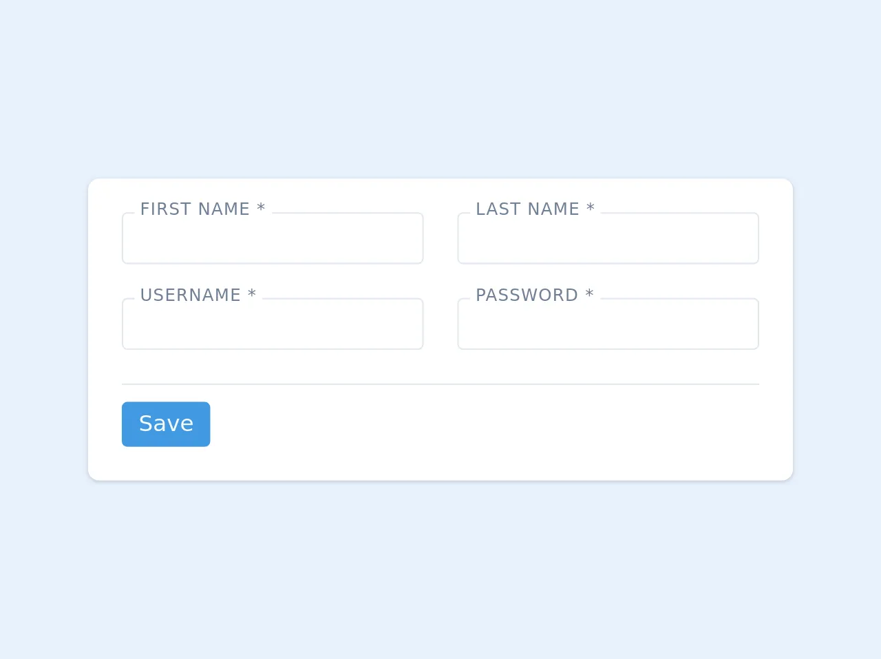
Task: Click the required asterisk beside Password
Action: 589,295
